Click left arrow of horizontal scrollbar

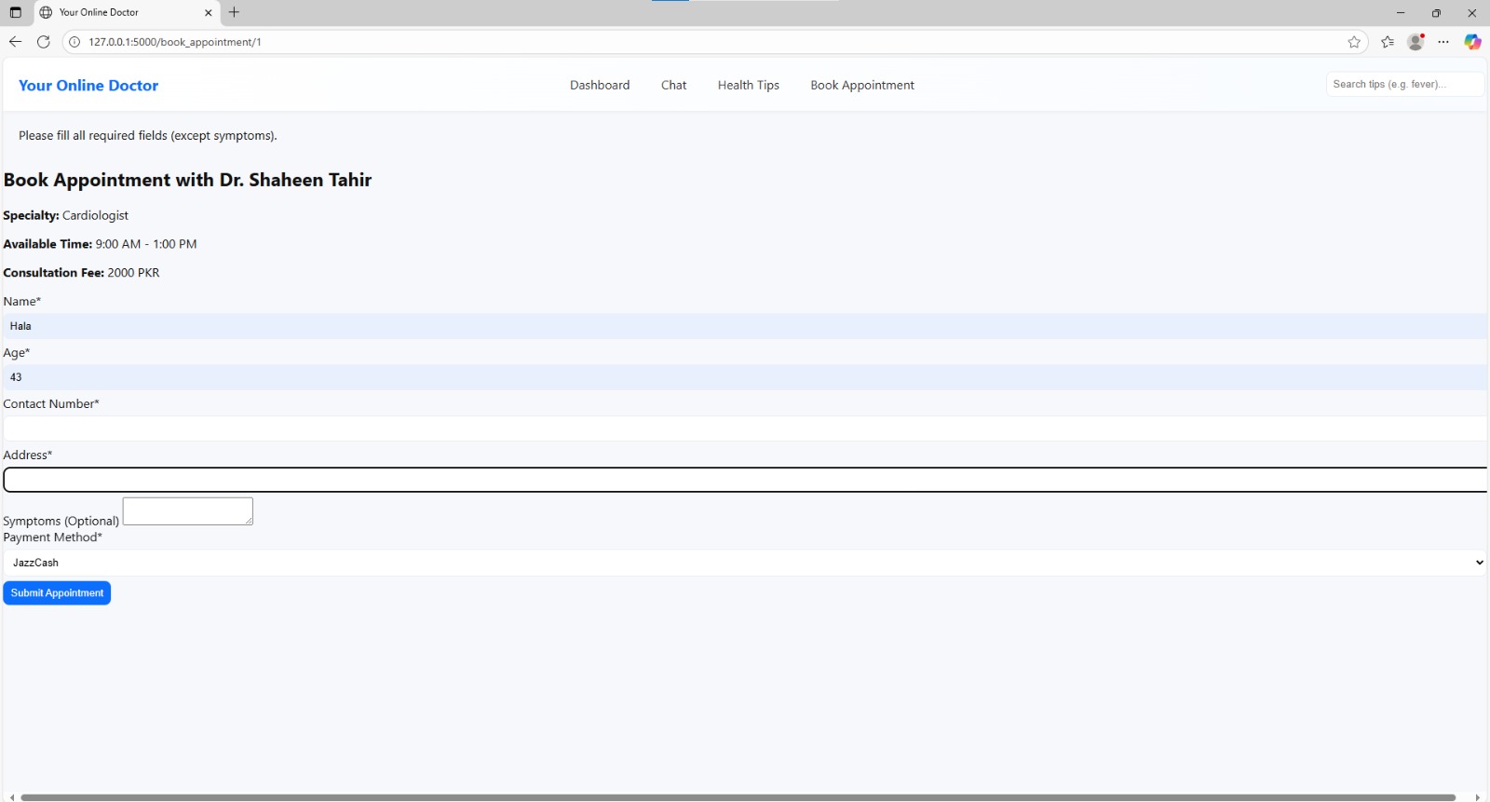[x=11, y=797]
